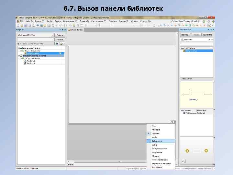Open the Размещение menu
233x175 pixels.
pyautogui.click(x=70, y=21)
